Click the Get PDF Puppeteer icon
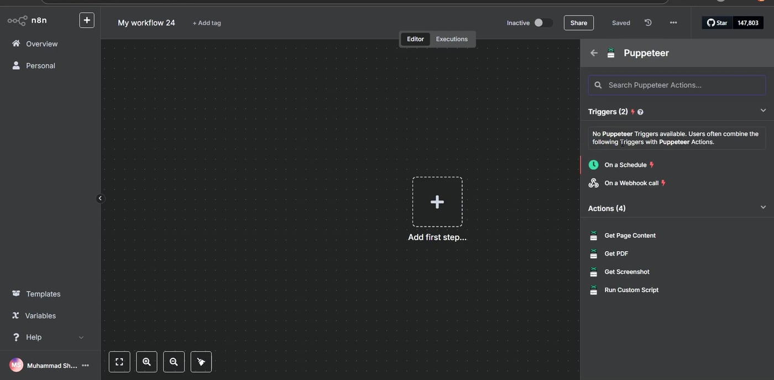Viewport: 774px width, 380px height. point(593,254)
